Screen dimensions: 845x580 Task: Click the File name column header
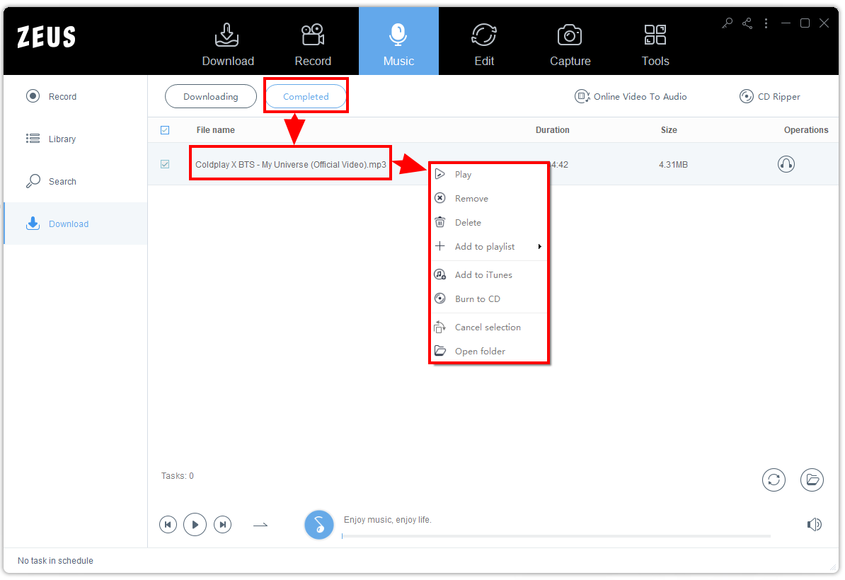[x=216, y=129]
